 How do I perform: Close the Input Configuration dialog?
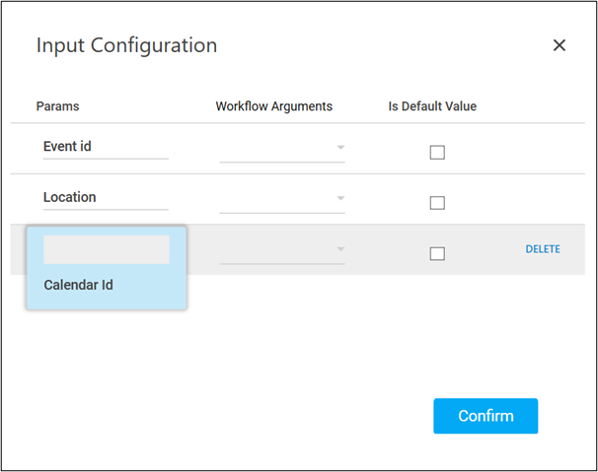(x=560, y=45)
